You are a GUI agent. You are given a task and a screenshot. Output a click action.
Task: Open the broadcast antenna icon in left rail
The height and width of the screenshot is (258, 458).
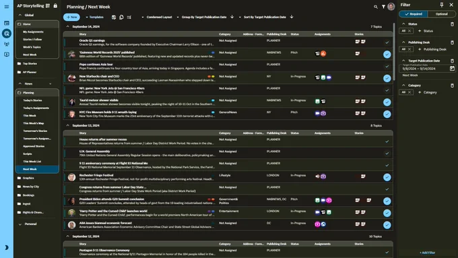[x=7, y=44]
